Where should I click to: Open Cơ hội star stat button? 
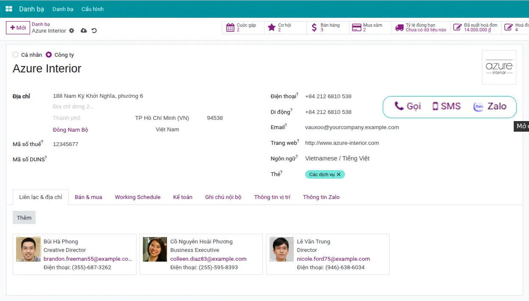pyautogui.click(x=285, y=28)
